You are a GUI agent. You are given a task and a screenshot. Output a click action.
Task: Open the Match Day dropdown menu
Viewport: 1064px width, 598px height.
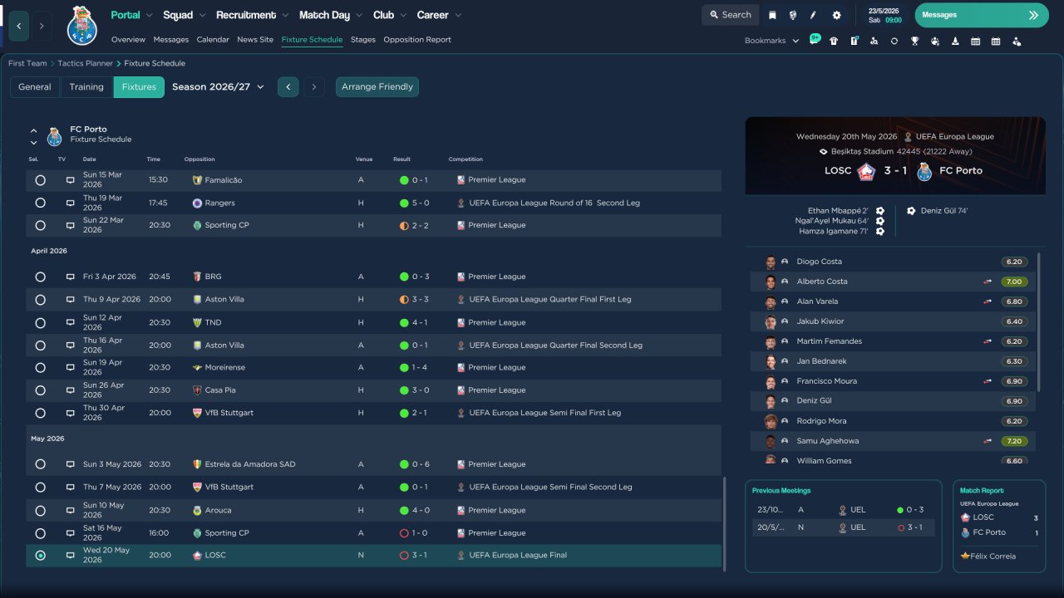point(331,15)
